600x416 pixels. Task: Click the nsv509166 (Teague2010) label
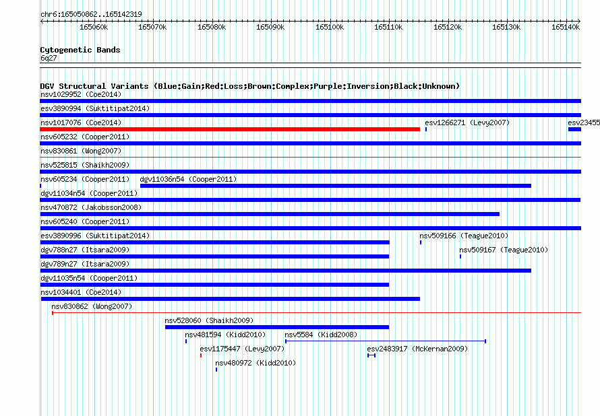click(464, 236)
